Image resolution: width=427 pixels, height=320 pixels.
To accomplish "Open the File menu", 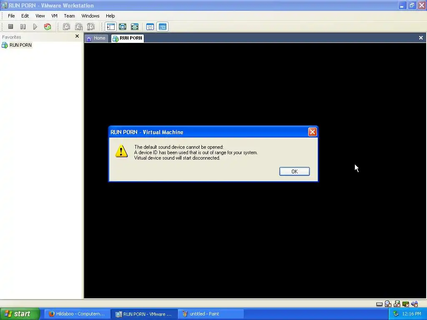I will [x=11, y=16].
